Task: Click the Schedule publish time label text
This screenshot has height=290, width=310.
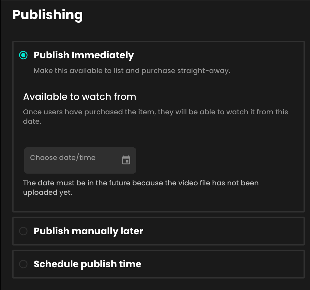Action: coord(88,264)
